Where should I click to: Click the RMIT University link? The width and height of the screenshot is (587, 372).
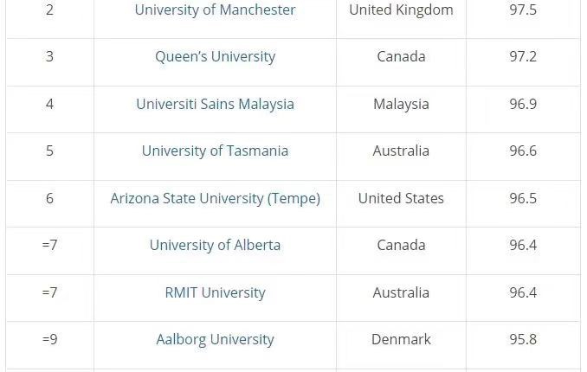click(215, 292)
